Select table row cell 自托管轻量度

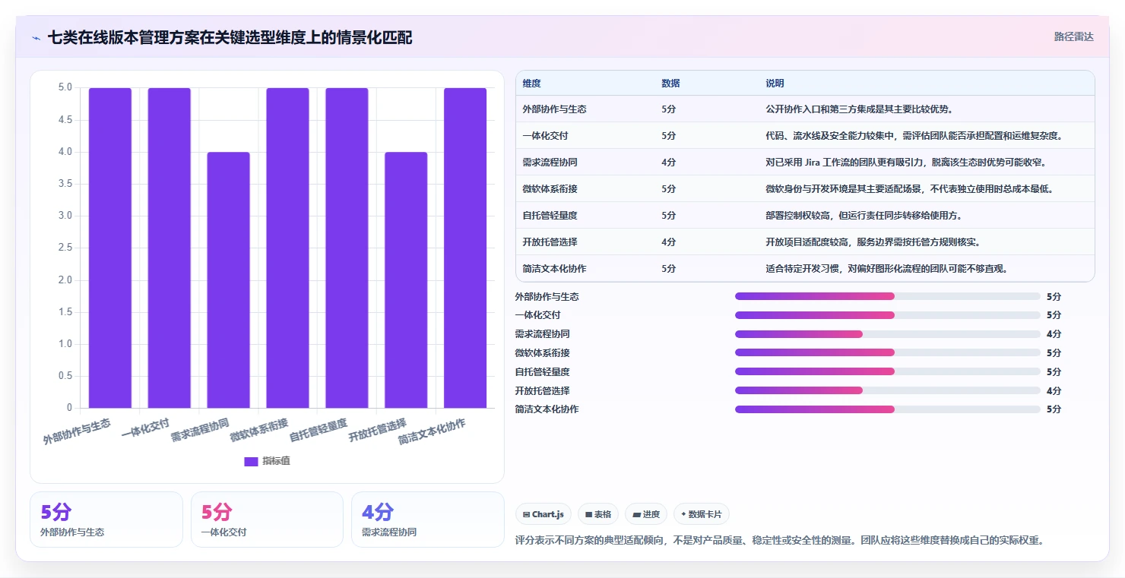point(550,216)
